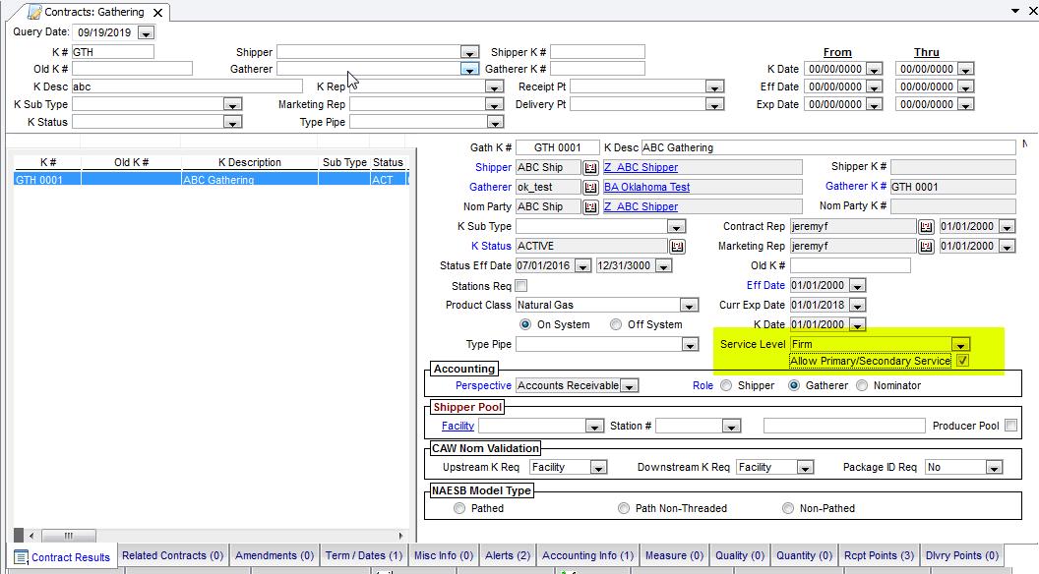Expand the Service Level dropdown
1039x574 pixels.
[x=960, y=345]
